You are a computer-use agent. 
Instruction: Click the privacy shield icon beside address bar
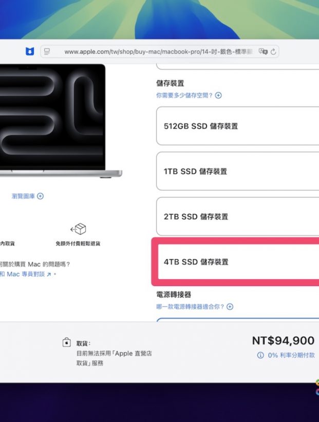click(29, 51)
